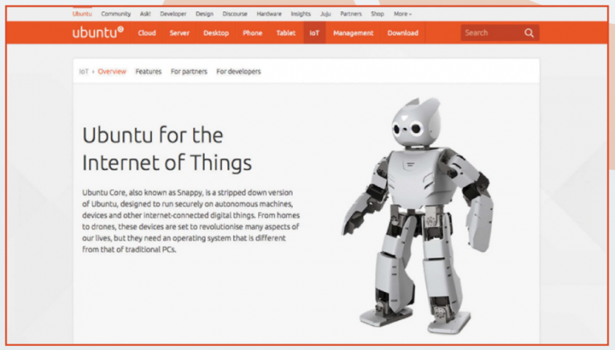This screenshot has width=615, height=350.
Task: Open the Hardware link
Action: coord(269,14)
